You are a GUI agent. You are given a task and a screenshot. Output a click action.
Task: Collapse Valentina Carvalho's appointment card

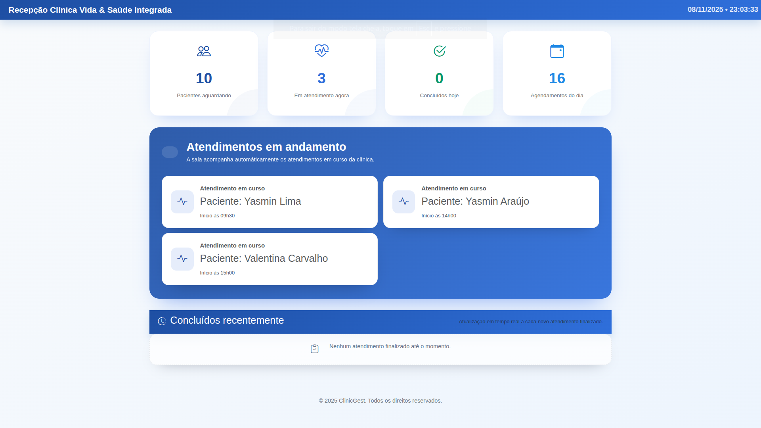tap(270, 259)
